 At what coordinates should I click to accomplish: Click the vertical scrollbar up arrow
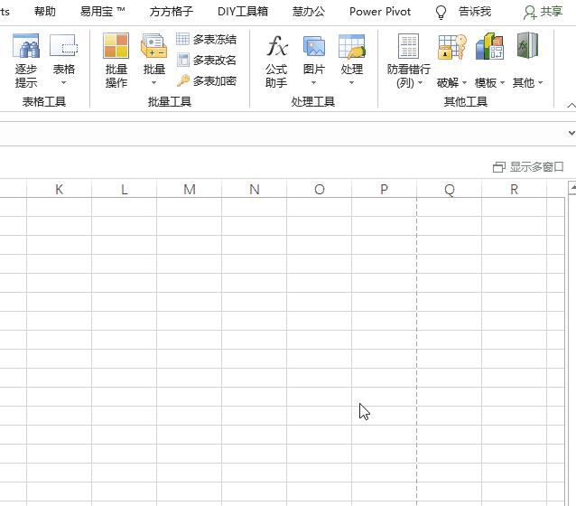tap(572, 188)
